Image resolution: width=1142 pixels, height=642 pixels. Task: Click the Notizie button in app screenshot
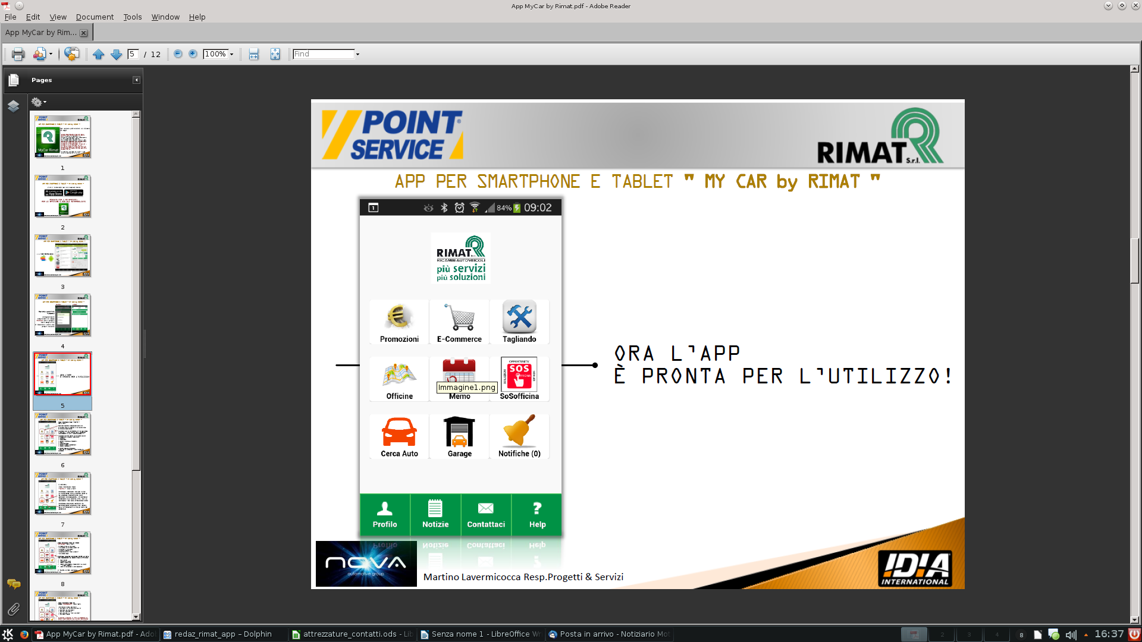coord(435,514)
